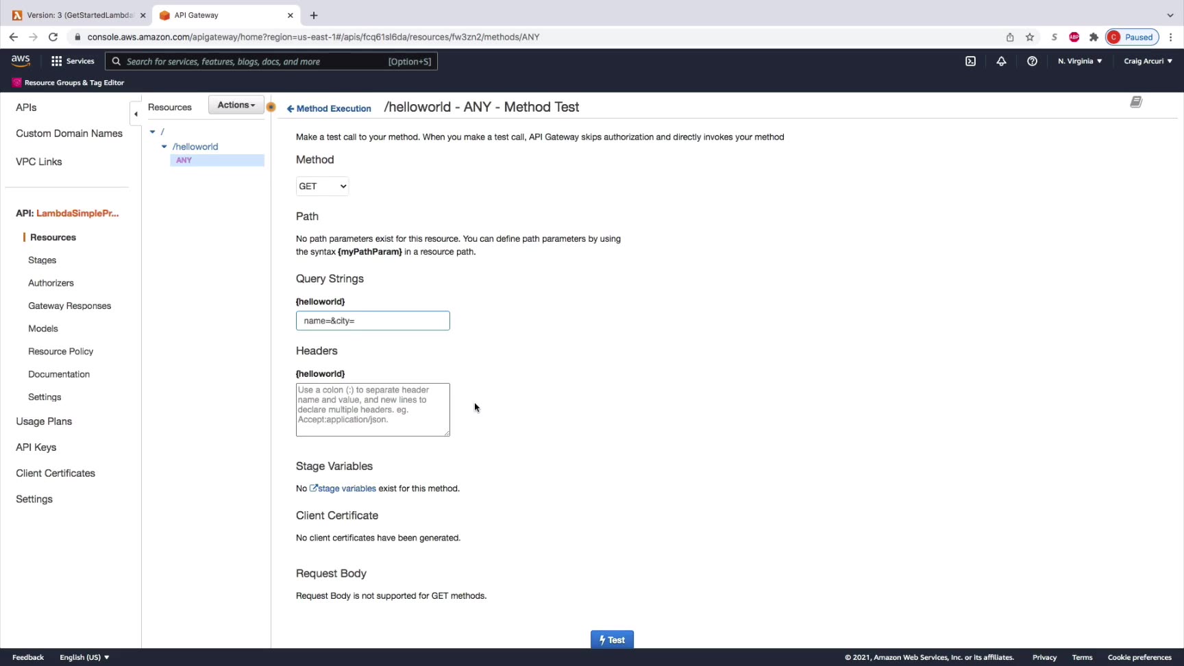Click the browser forward arrow
This screenshot has height=666, width=1184.
33,37
